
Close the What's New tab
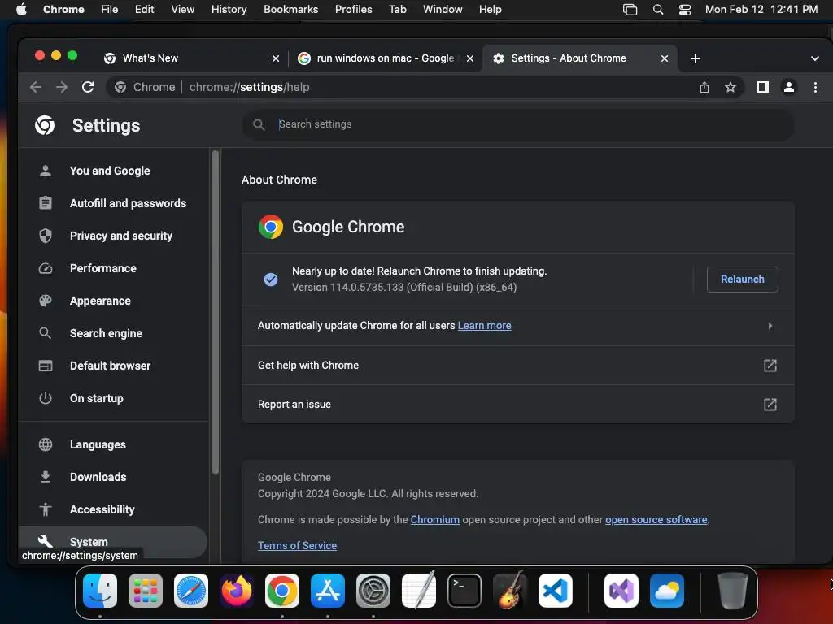(275, 58)
